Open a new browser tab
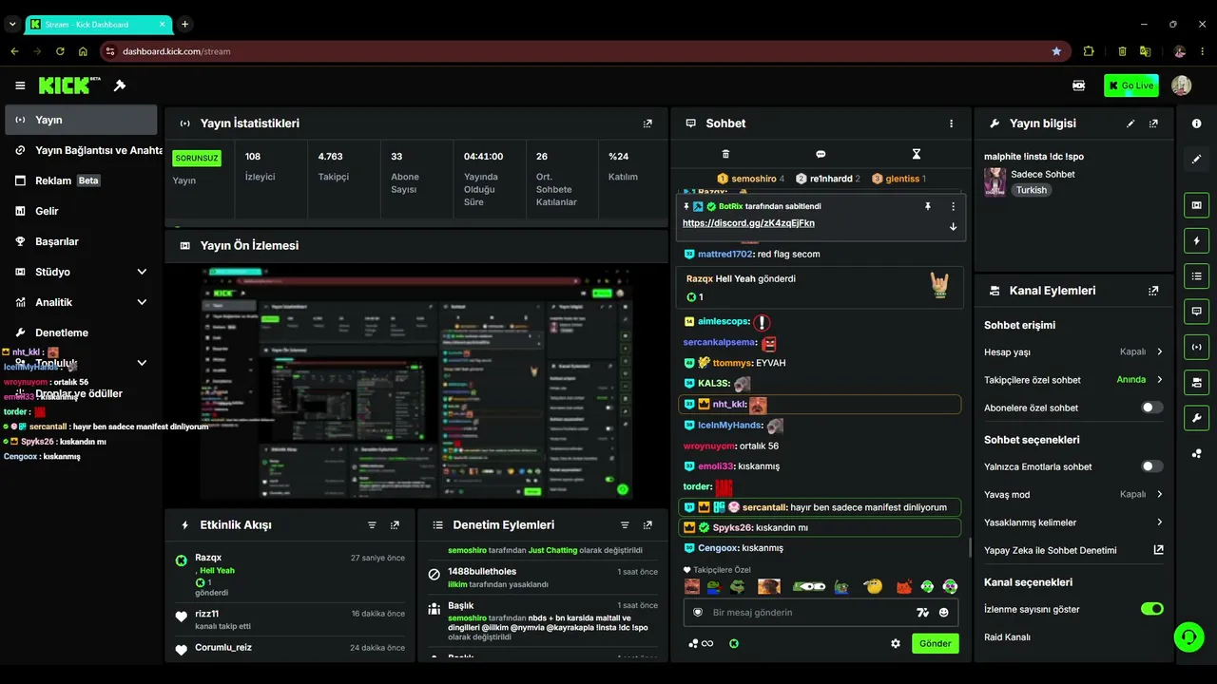The height and width of the screenshot is (684, 1217). pos(184,24)
